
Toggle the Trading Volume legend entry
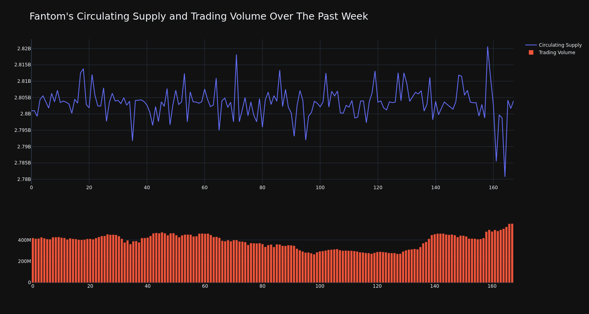(552, 53)
